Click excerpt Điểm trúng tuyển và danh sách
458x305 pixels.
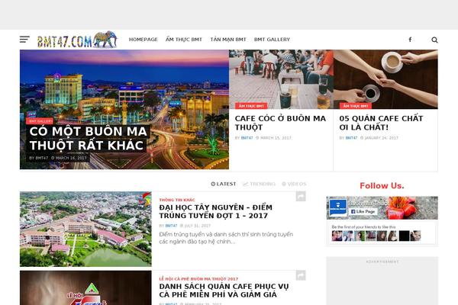pos(226,238)
